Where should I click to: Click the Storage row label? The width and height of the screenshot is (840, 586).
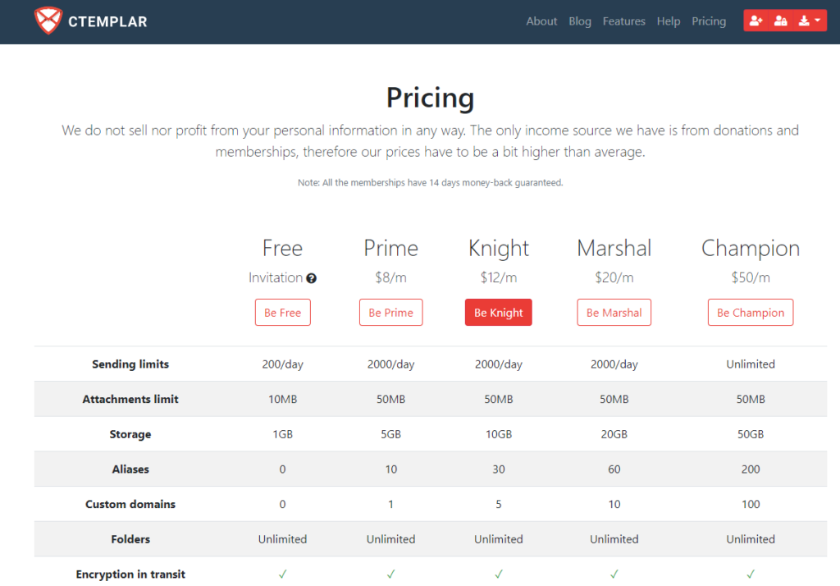(x=130, y=434)
